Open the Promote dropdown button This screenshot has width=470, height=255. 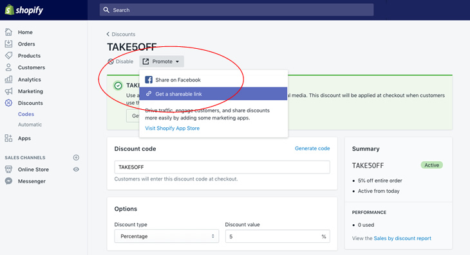coord(162,62)
